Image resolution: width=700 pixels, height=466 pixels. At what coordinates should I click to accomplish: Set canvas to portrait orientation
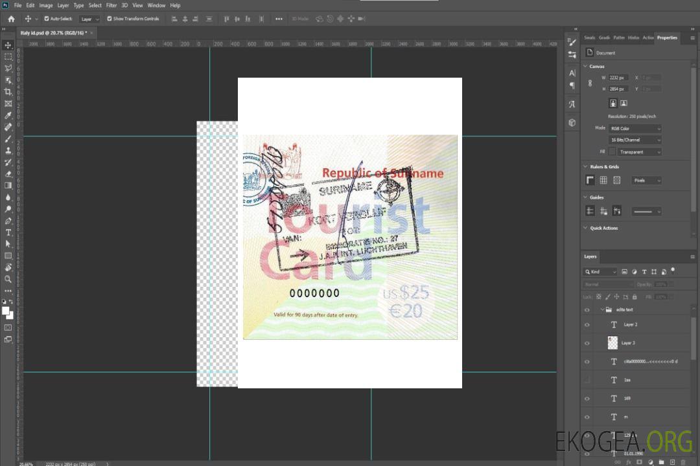tap(613, 104)
